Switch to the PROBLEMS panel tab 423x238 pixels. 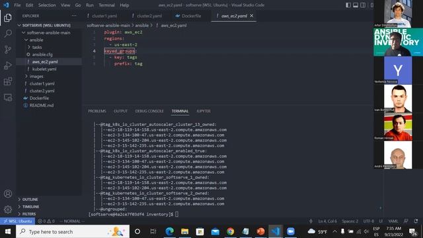click(x=97, y=111)
